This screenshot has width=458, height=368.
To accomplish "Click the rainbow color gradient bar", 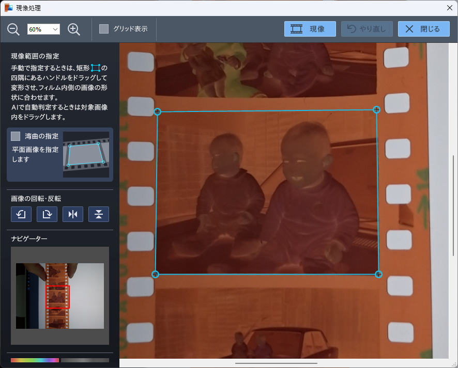I will tap(35, 360).
